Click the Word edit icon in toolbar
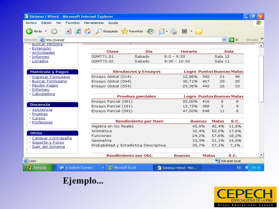The width and height of the screenshot is (279, 209). tap(184, 31)
